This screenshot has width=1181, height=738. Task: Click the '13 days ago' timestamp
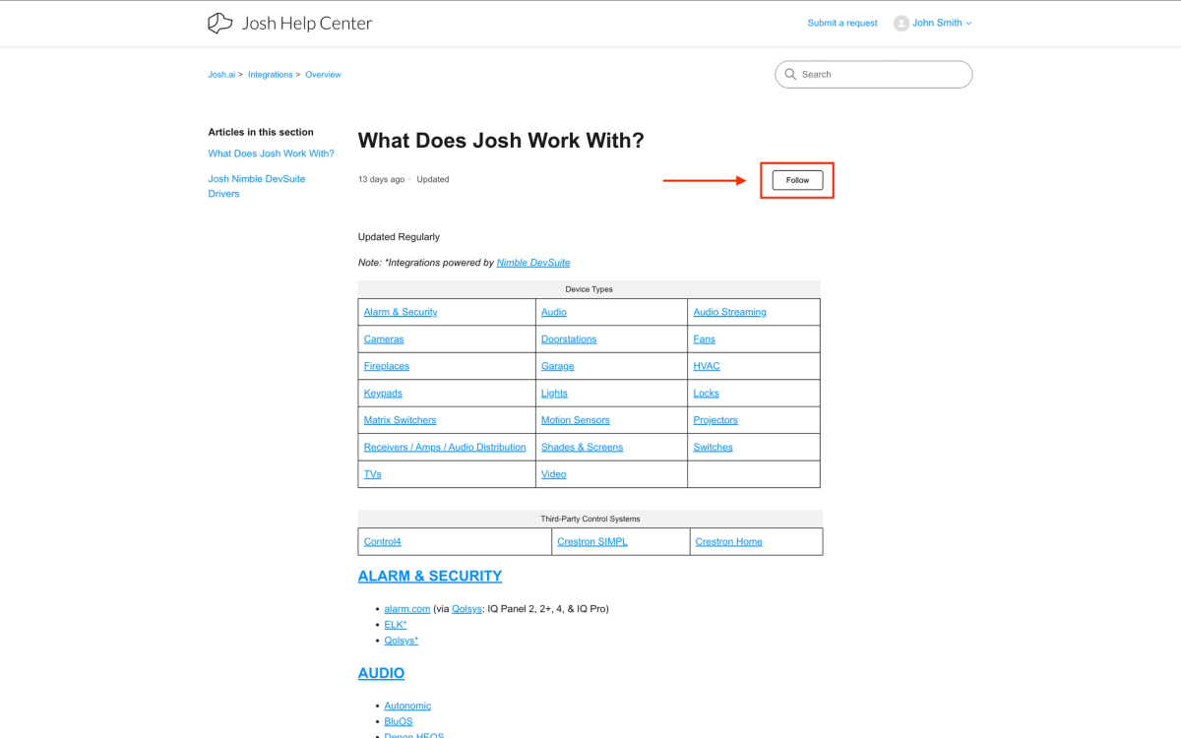click(382, 180)
